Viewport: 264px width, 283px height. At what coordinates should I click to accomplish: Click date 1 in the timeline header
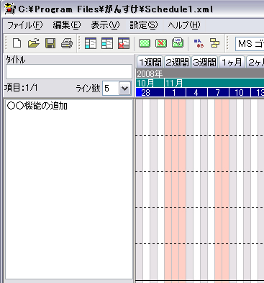click(175, 92)
